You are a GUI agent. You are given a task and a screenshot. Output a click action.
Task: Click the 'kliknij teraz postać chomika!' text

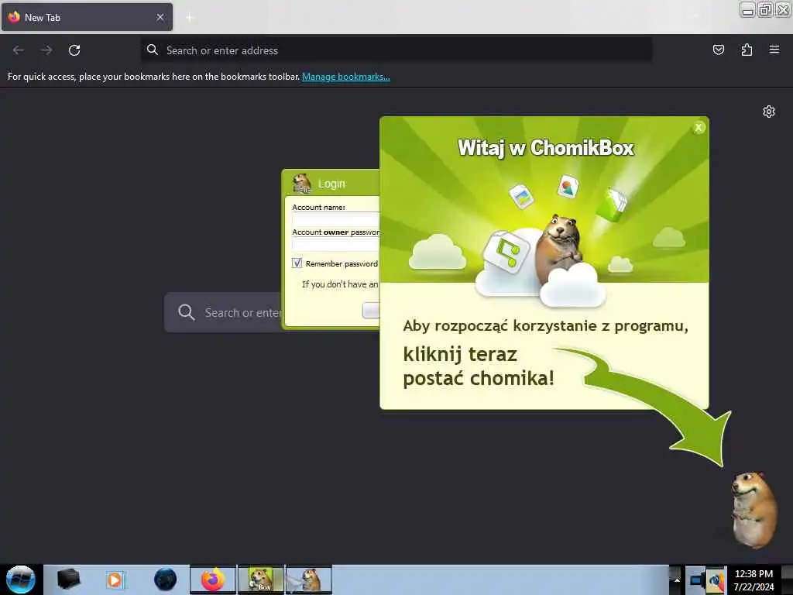click(x=479, y=366)
